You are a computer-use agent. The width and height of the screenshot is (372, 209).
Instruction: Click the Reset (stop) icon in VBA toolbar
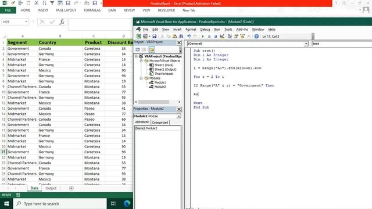click(216, 36)
